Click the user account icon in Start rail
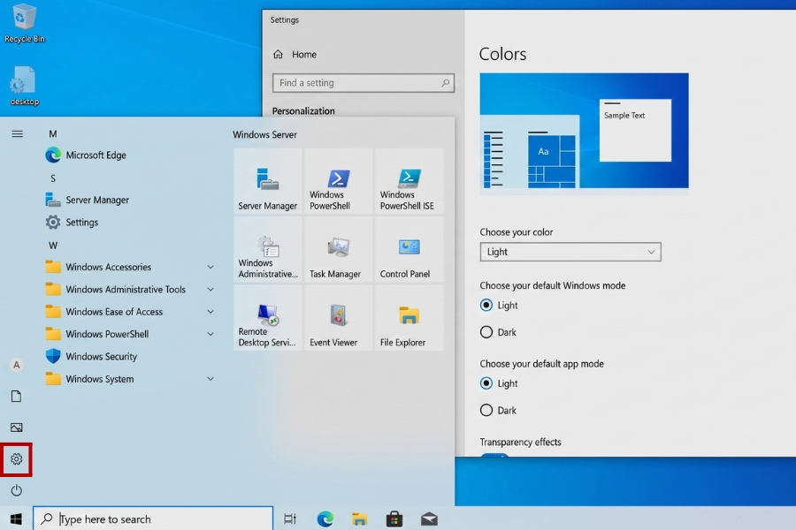Screen dimensions: 796x530 [16, 365]
